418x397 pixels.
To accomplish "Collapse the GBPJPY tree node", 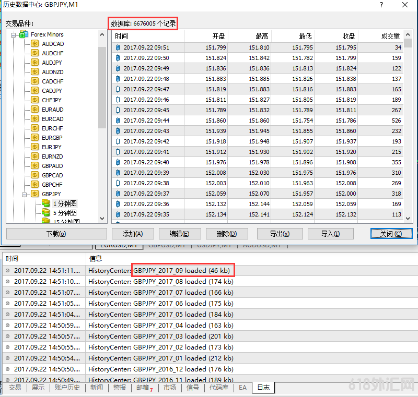I will (x=24, y=194).
